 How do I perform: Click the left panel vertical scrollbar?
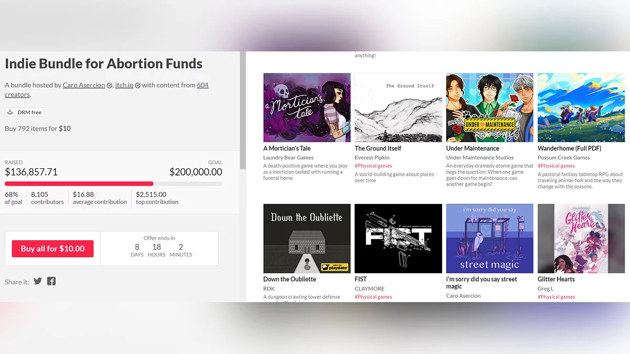pyautogui.click(x=243, y=110)
